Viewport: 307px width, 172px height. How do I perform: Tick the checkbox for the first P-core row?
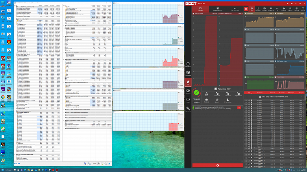(246, 100)
